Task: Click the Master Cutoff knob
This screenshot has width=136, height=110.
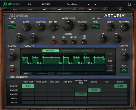Action: (x=68, y=25)
